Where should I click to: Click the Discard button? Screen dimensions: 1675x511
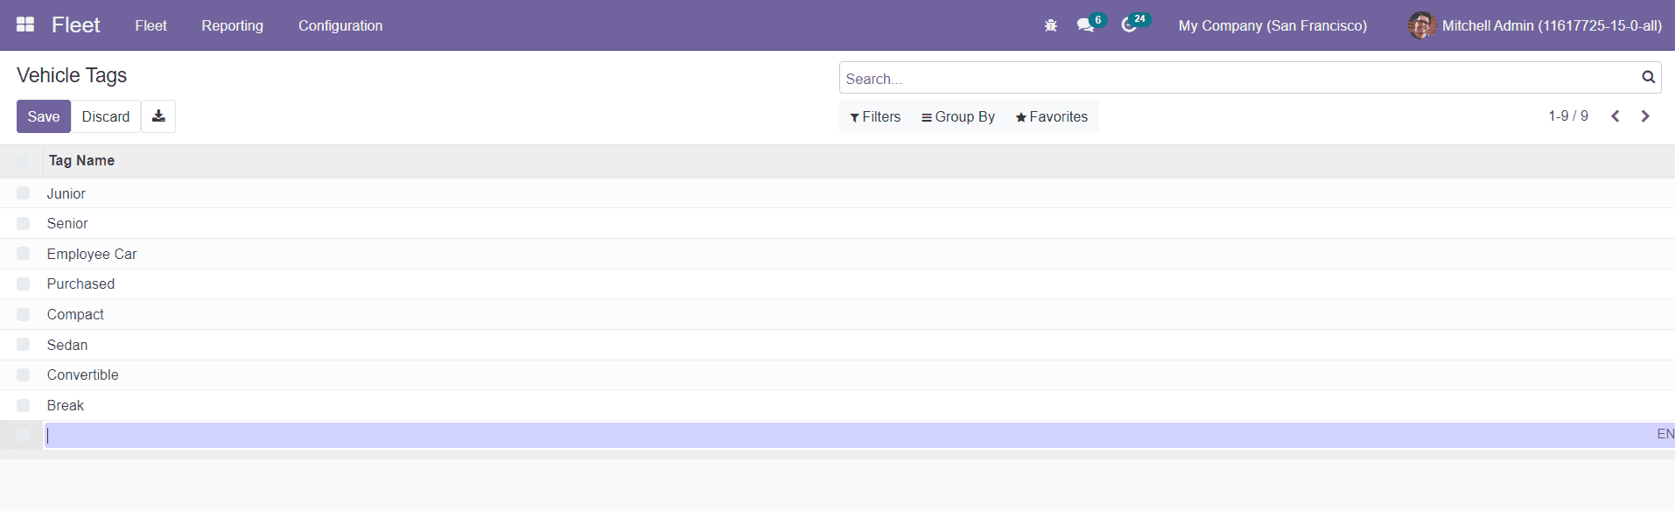106,116
